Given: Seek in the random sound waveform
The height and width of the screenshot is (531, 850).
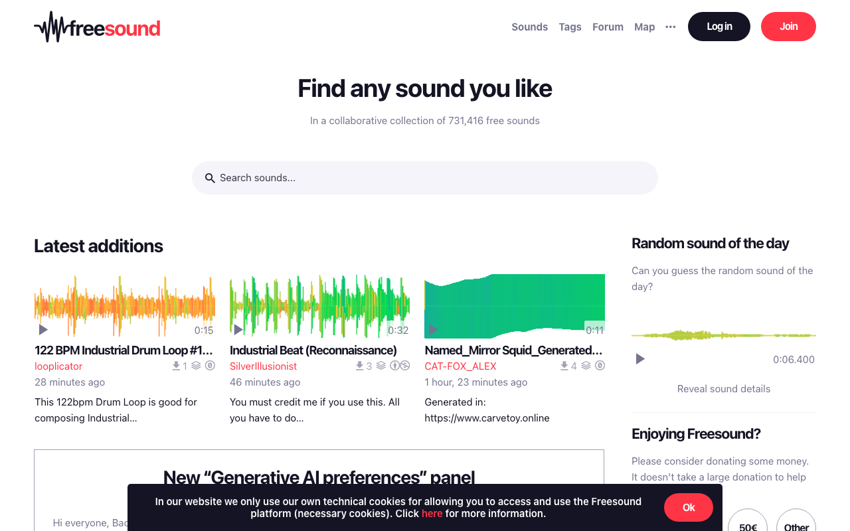Looking at the screenshot, I should coord(724,335).
